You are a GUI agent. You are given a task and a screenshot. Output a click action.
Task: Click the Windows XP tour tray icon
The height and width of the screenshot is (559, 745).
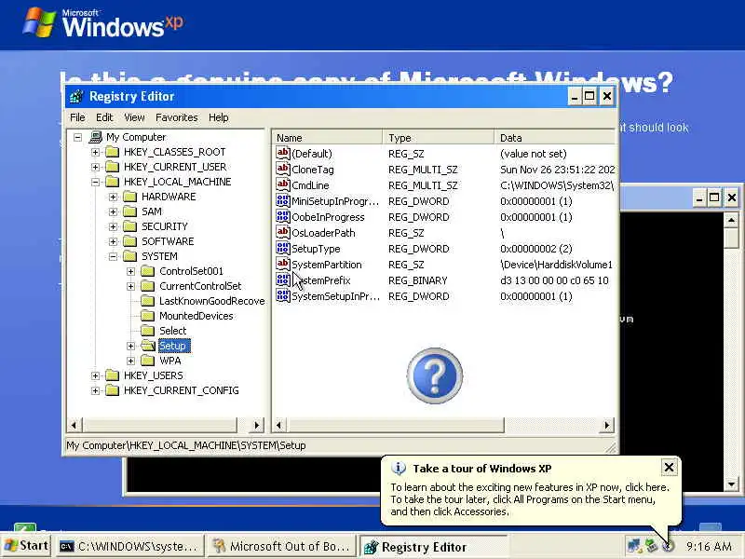[668, 546]
